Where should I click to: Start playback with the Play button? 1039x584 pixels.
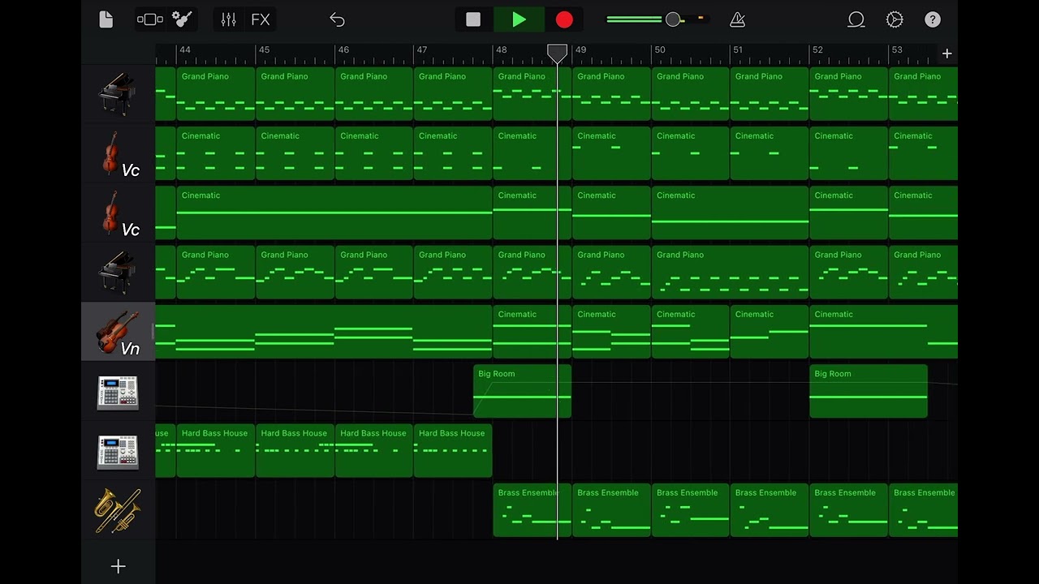point(519,19)
